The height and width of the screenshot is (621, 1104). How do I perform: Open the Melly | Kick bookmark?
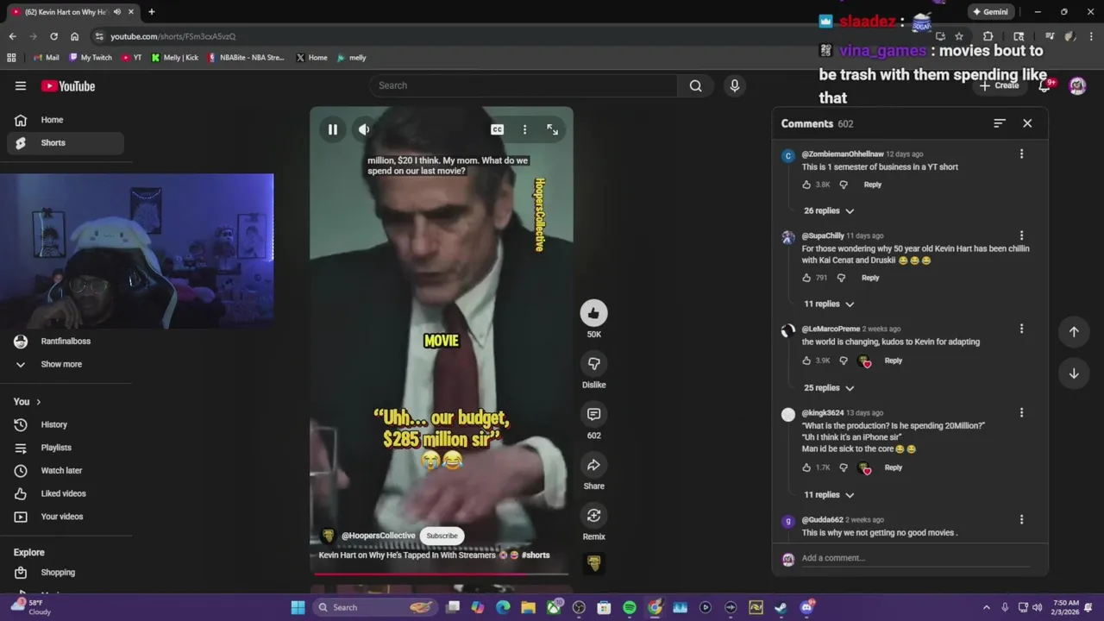[x=174, y=58]
